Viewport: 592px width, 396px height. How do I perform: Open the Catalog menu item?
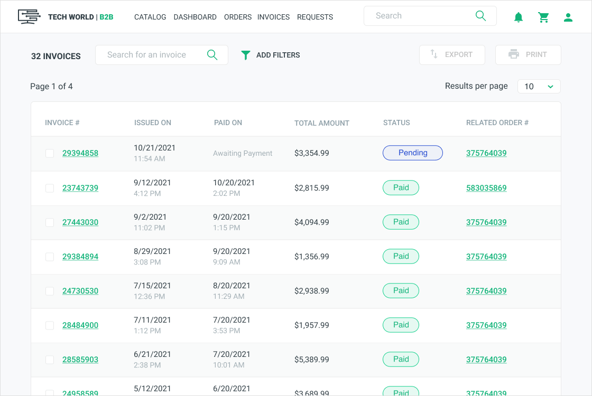click(150, 17)
